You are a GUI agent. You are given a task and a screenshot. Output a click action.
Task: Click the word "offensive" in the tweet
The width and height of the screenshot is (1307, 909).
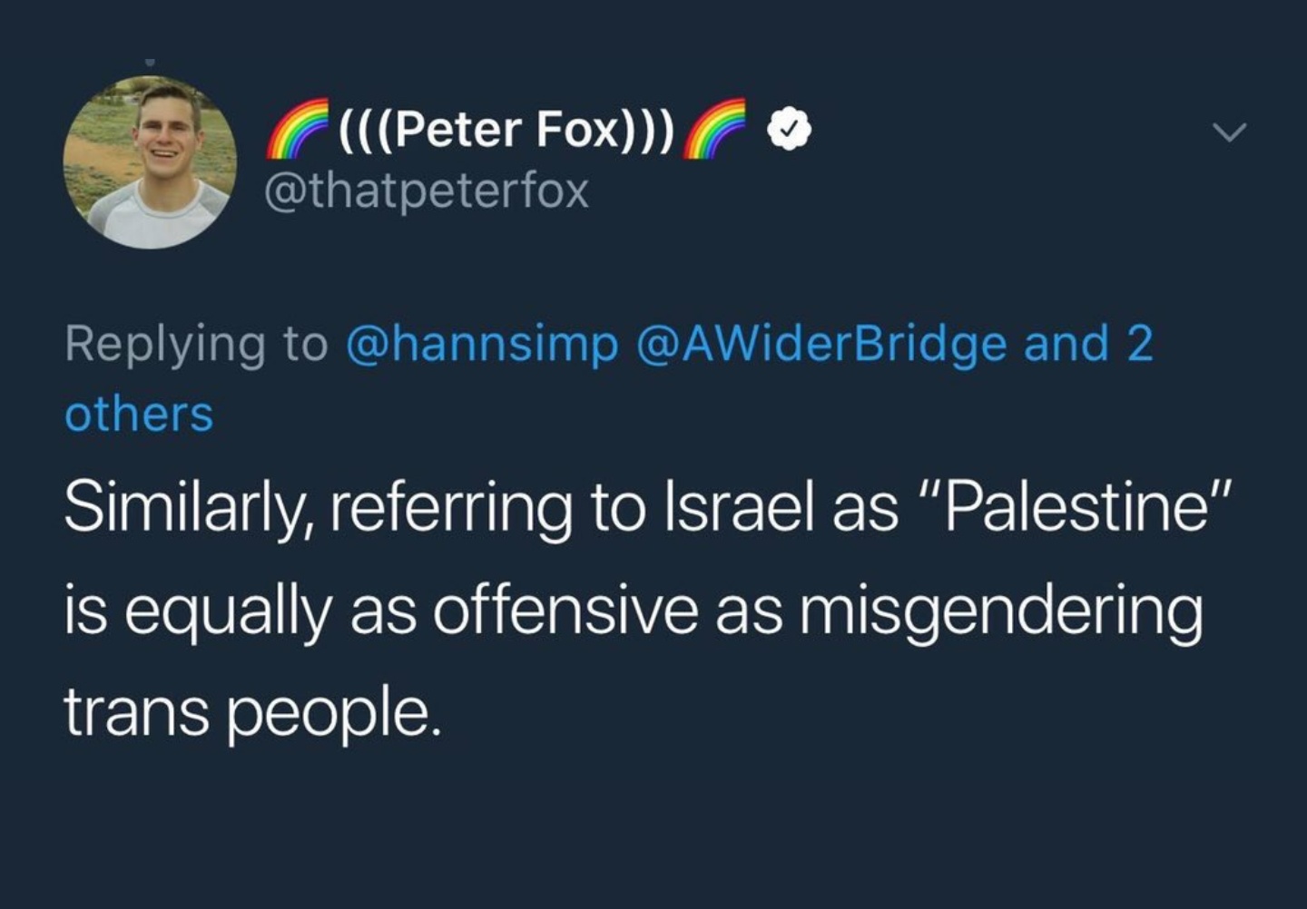tap(565, 609)
